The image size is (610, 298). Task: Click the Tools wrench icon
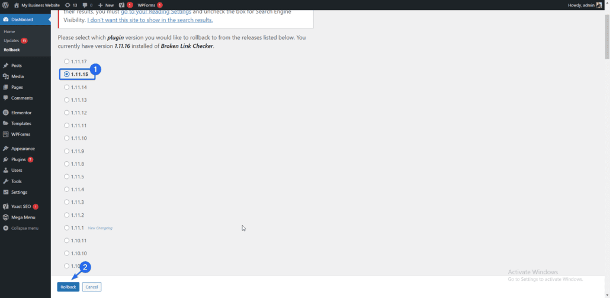tap(5, 181)
